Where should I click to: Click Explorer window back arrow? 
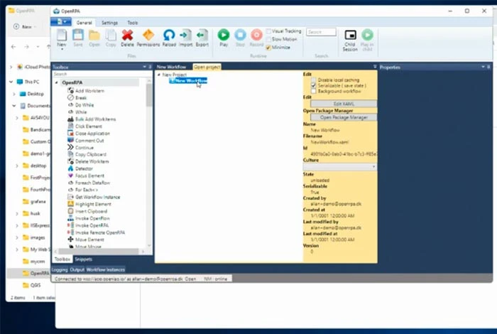pyautogui.click(x=13, y=47)
